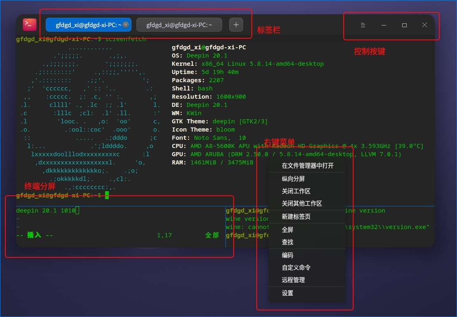
Task: Choose 自定义命令 in context menu
Action: pyautogui.click(x=307, y=268)
